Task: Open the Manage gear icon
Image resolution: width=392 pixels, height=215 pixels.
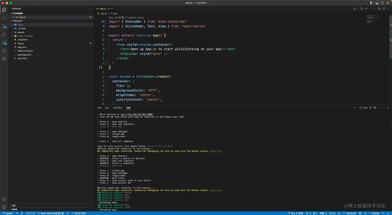Action: click(4, 207)
